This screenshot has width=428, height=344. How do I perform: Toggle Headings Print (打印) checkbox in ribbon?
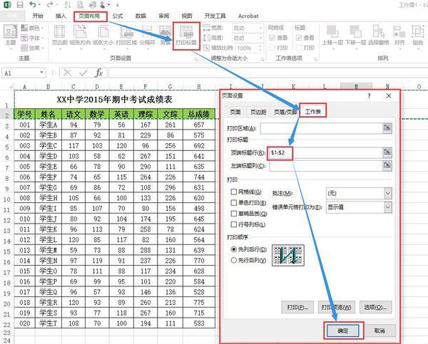[x=299, y=48]
